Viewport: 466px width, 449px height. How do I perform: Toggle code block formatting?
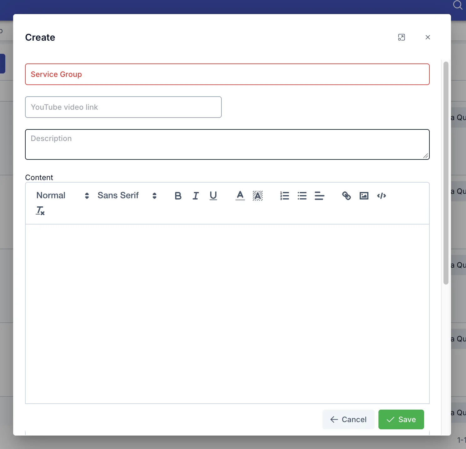pos(381,196)
